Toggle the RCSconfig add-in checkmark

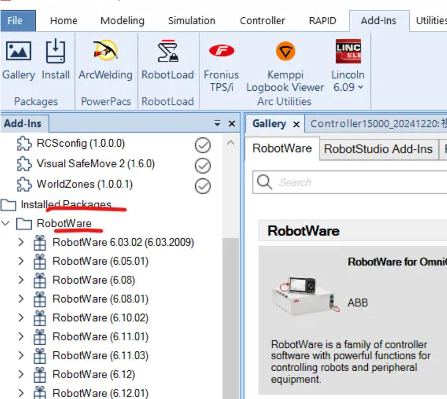(203, 145)
